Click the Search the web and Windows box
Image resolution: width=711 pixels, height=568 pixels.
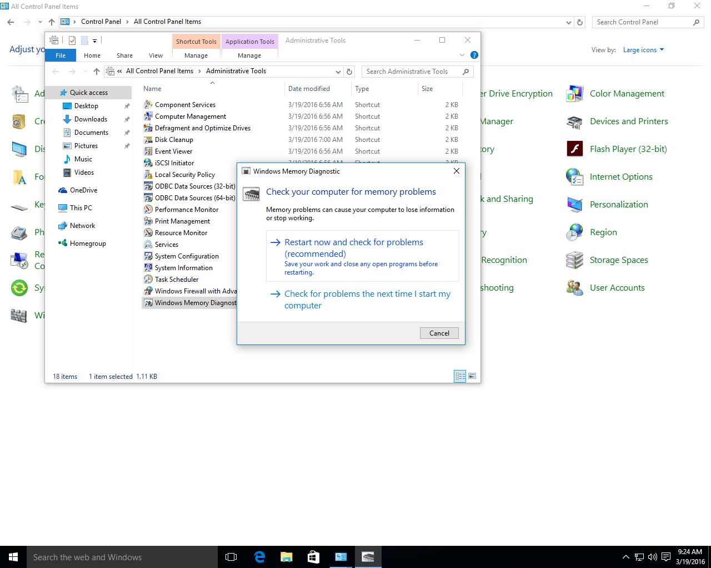tap(122, 557)
